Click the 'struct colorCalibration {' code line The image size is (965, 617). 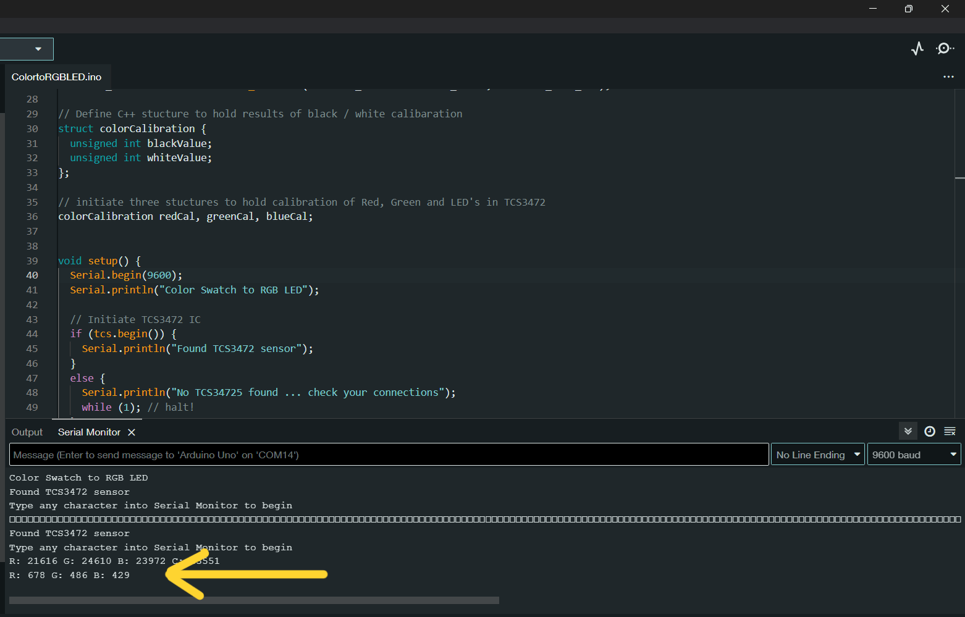click(x=132, y=128)
